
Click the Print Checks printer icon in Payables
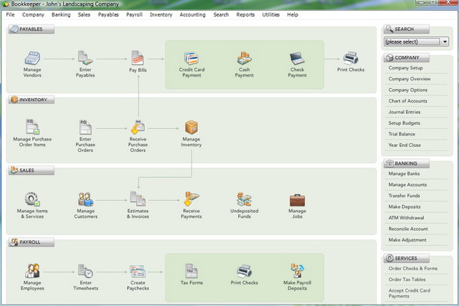[350, 58]
